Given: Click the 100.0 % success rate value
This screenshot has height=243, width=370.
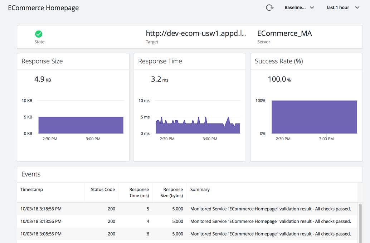Looking at the screenshot, I should tap(279, 79).
